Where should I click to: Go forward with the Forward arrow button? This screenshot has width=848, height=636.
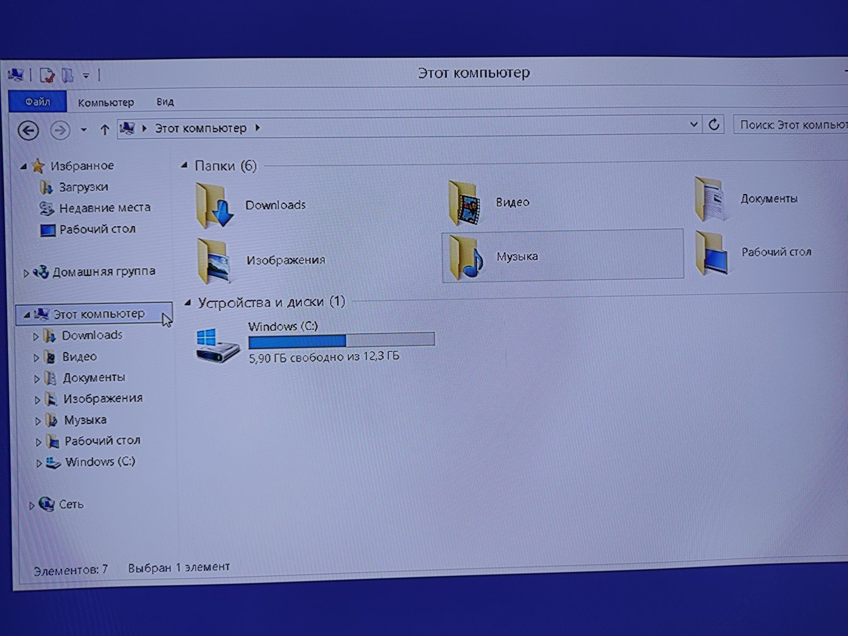click(60, 130)
